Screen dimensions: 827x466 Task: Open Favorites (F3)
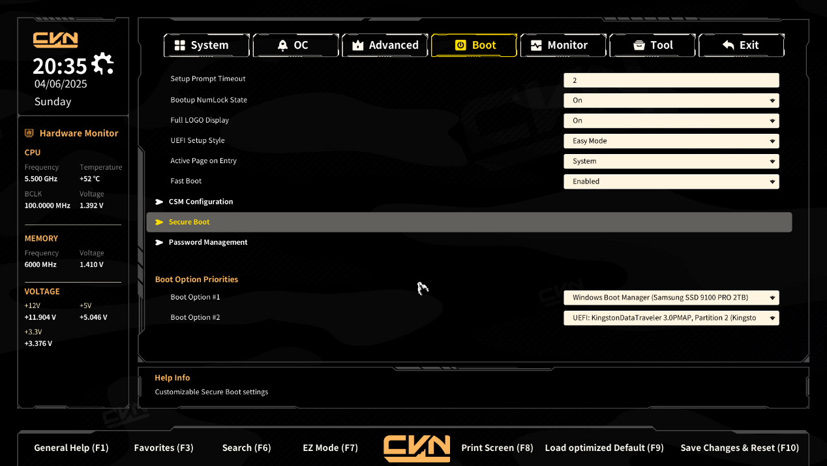pyautogui.click(x=164, y=448)
